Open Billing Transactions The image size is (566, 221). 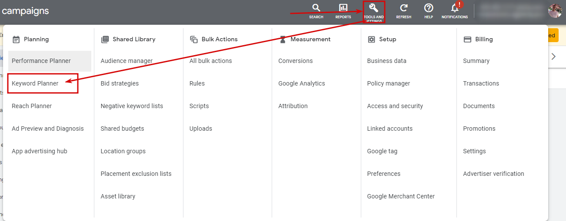tap(481, 83)
